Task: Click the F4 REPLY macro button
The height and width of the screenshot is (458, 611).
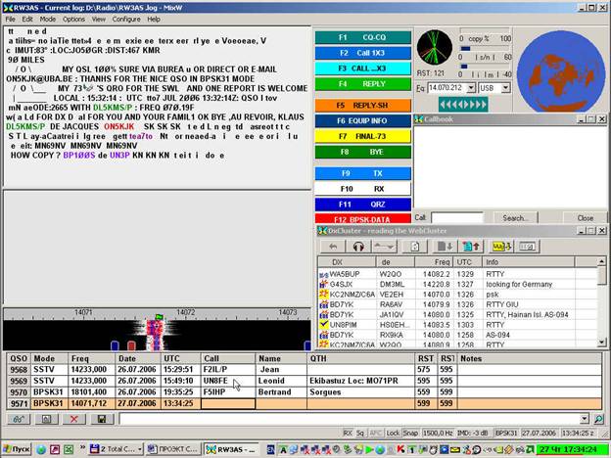Action: point(362,84)
